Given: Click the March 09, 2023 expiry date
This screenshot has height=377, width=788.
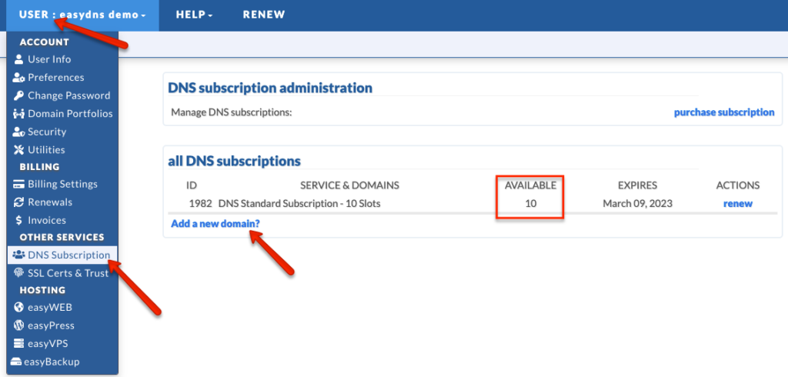Looking at the screenshot, I should click(637, 204).
